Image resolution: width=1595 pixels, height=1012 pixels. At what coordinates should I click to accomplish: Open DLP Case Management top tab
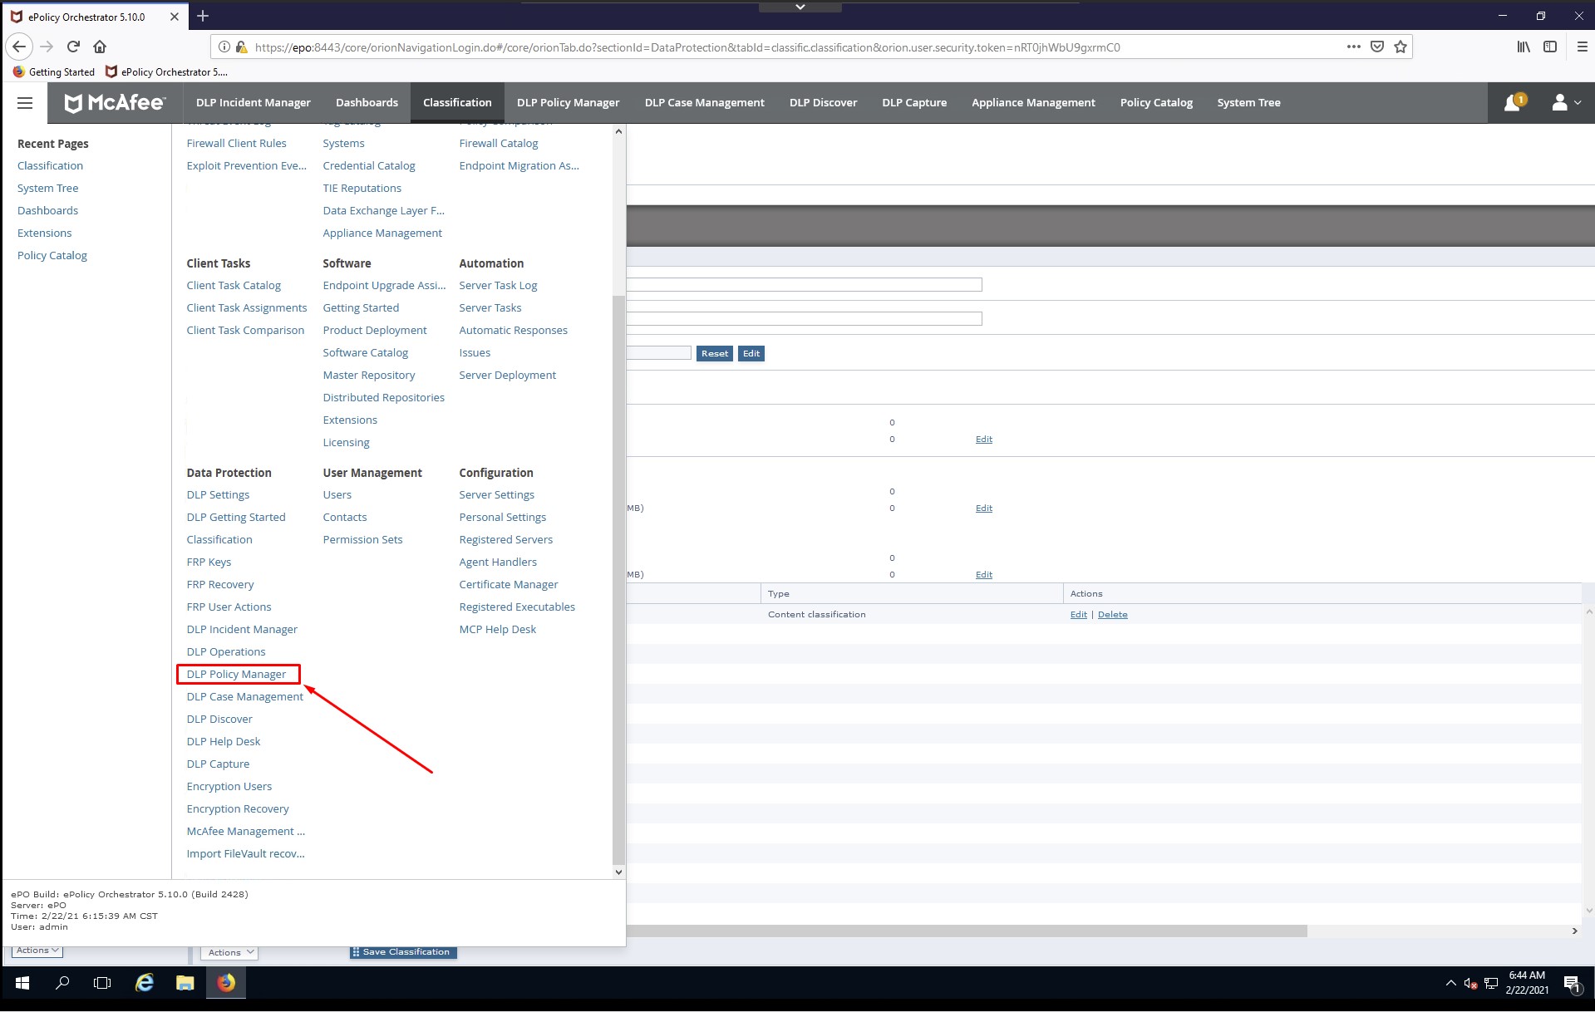[704, 103]
